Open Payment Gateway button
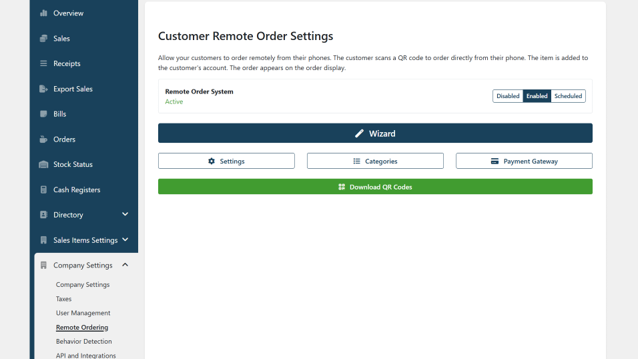638x359 pixels. point(524,161)
